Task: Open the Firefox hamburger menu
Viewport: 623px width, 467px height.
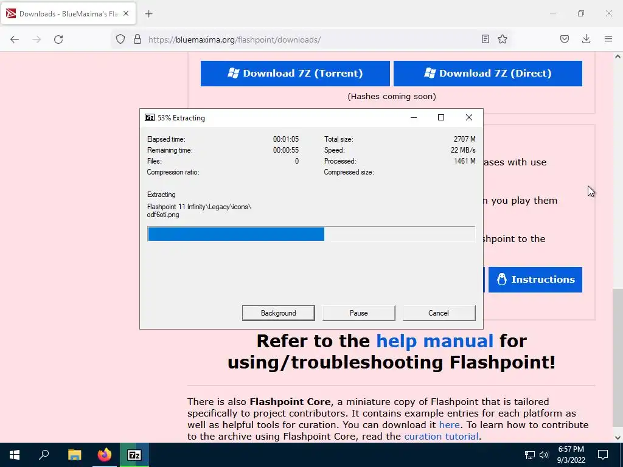Action: point(608,39)
